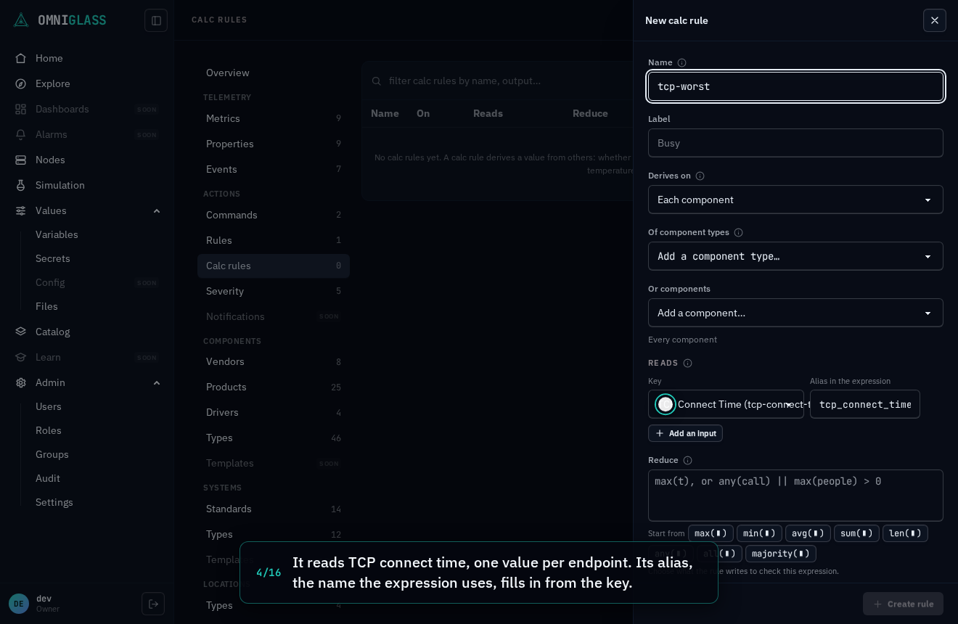Click the Admin gear icon
The width and height of the screenshot is (958, 624).
click(21, 382)
